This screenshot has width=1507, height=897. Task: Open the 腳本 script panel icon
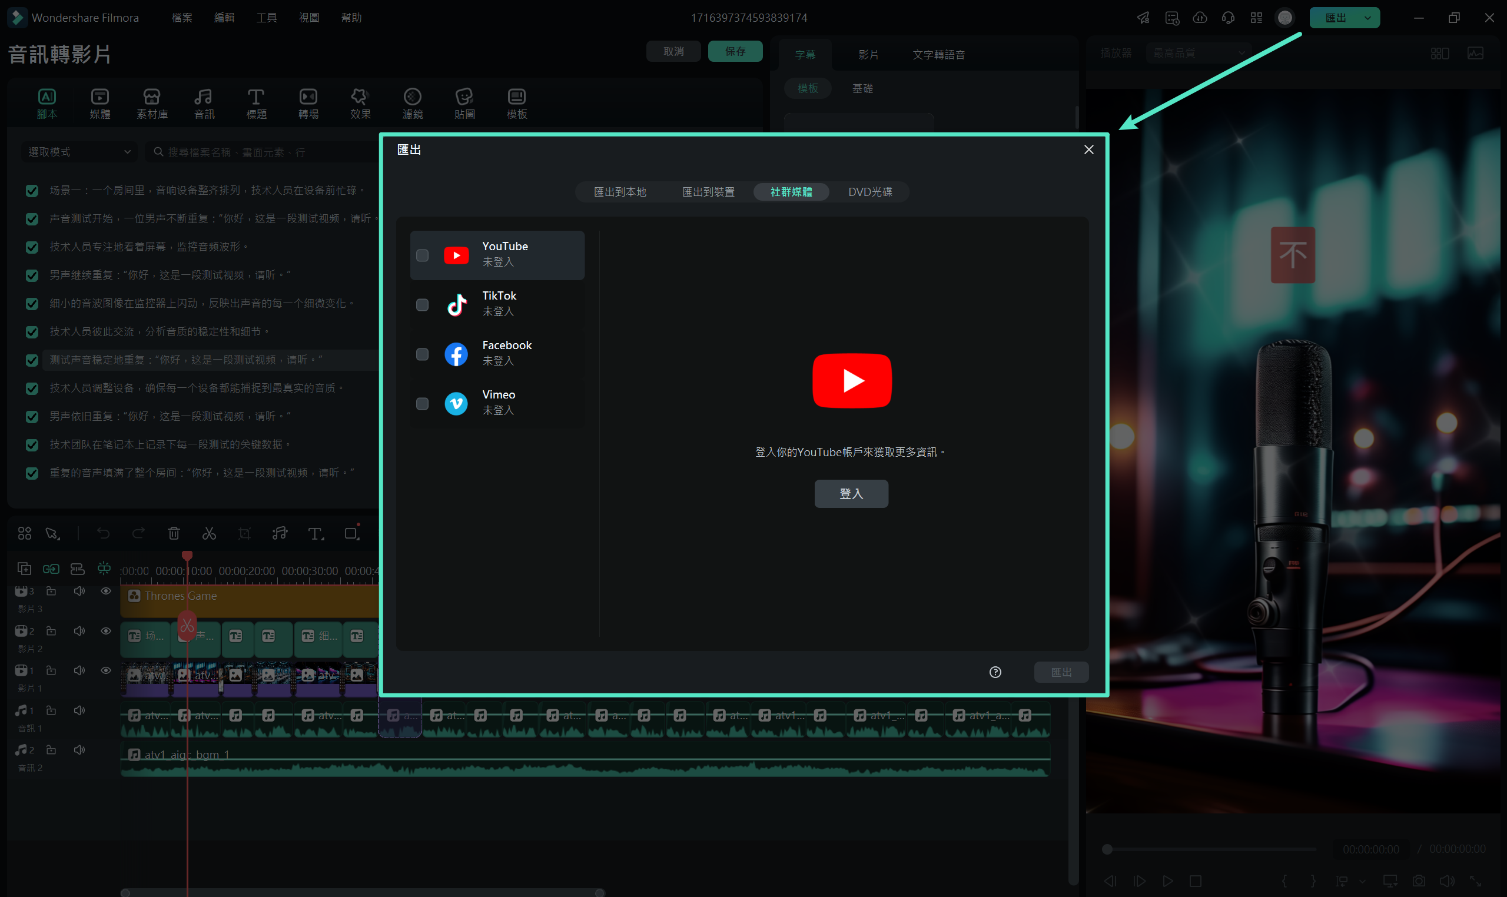tap(47, 104)
